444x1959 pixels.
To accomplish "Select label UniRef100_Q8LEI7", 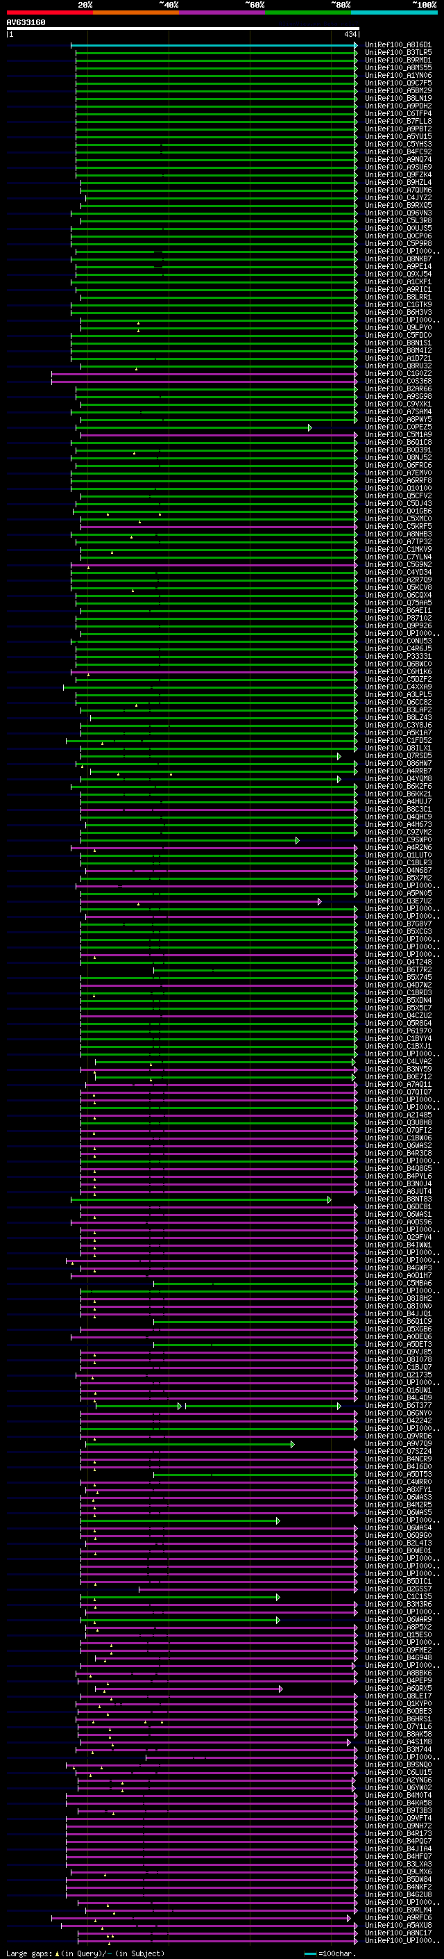I will (398, 1696).
